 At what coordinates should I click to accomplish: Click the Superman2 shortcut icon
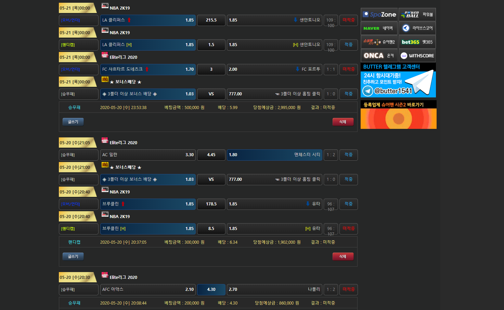tap(379, 42)
